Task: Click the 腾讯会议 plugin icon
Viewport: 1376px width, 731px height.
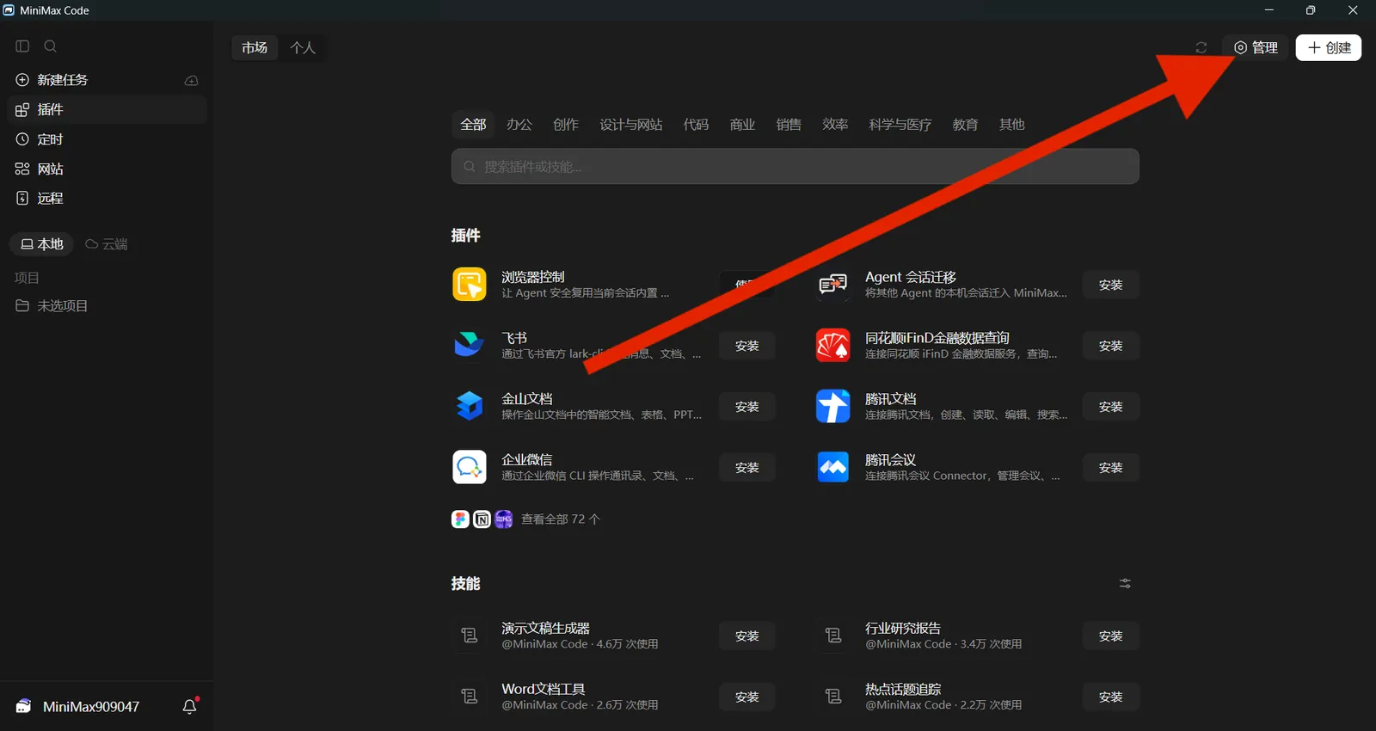Action: coord(832,467)
